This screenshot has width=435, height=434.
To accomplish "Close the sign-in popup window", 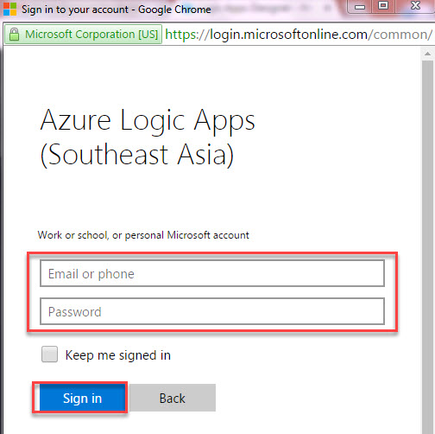I will tap(415, 6).
